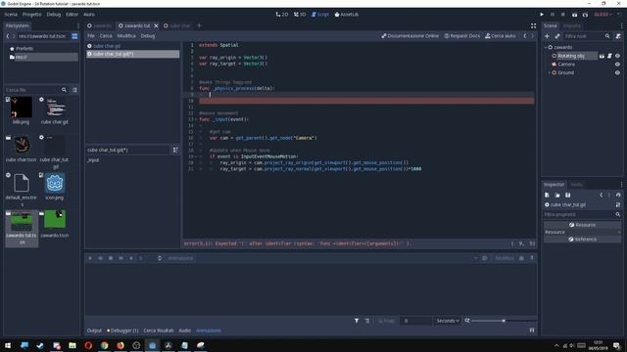This screenshot has height=352, width=627.
Task: Switch workspace to 3D
Action: (x=300, y=15)
